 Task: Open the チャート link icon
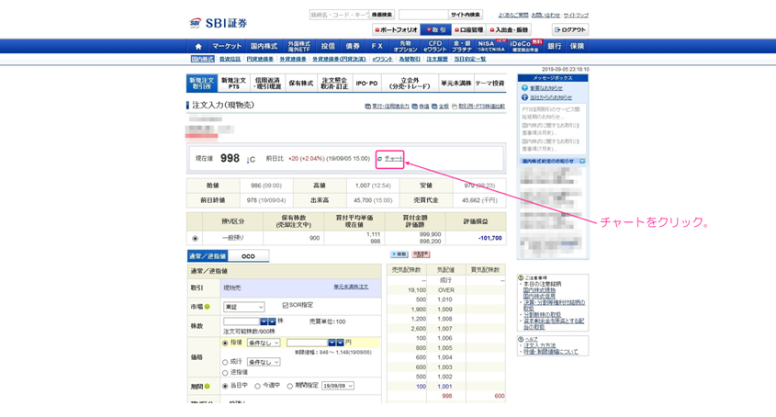click(x=380, y=159)
